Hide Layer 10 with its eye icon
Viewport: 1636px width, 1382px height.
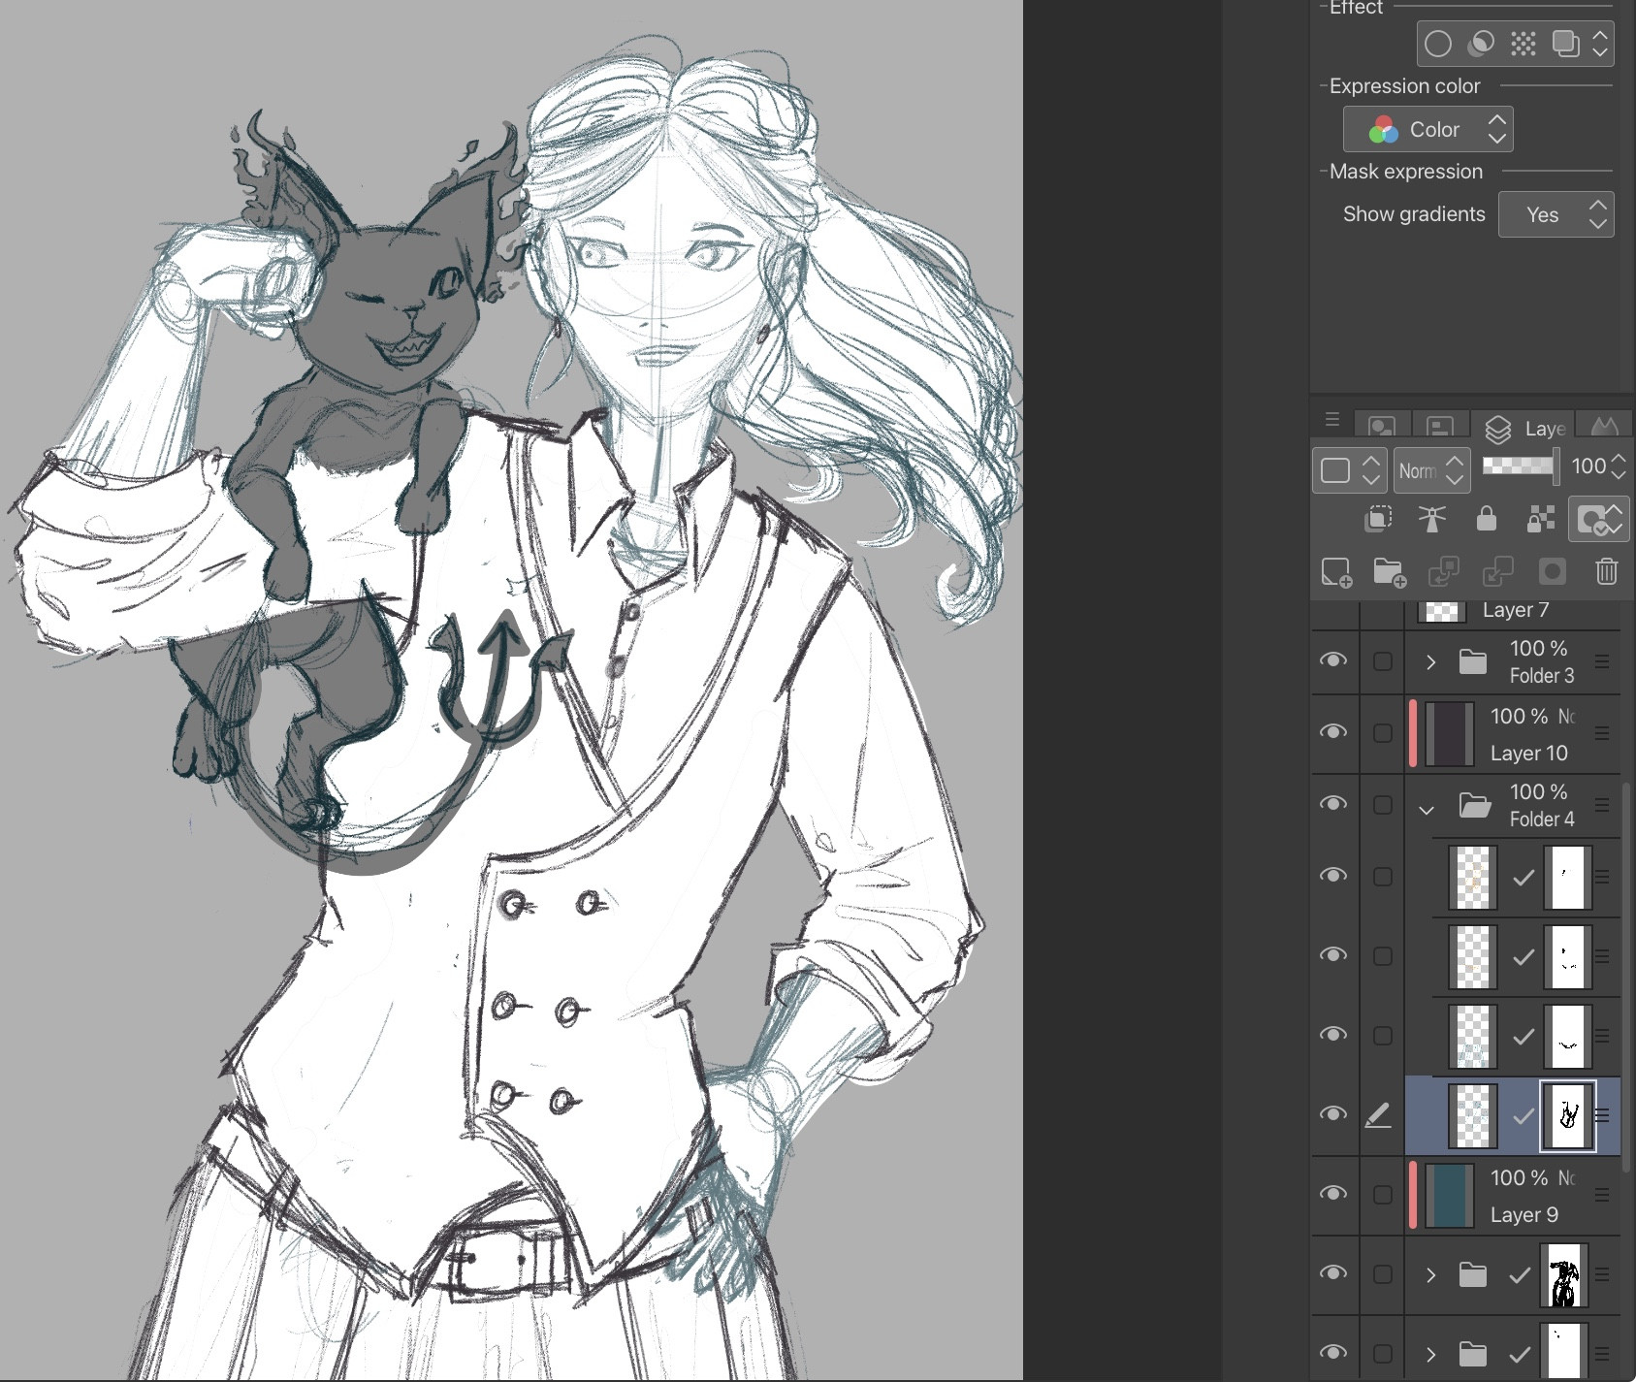pos(1333,732)
